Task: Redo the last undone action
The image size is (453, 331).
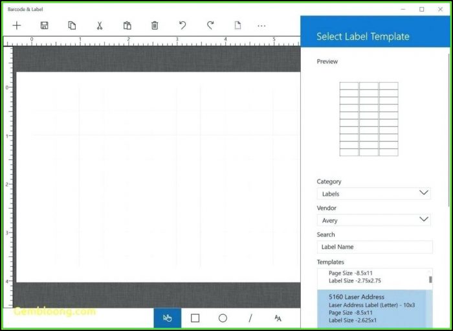Action: pos(210,25)
